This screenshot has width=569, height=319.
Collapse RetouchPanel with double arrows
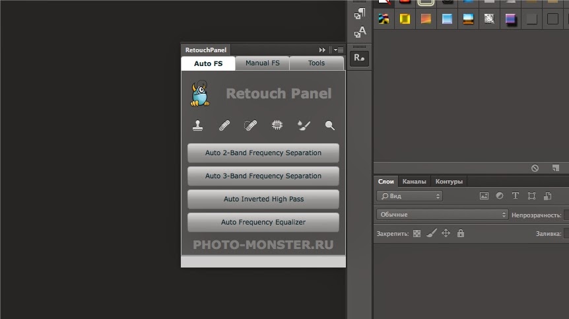[x=322, y=50]
